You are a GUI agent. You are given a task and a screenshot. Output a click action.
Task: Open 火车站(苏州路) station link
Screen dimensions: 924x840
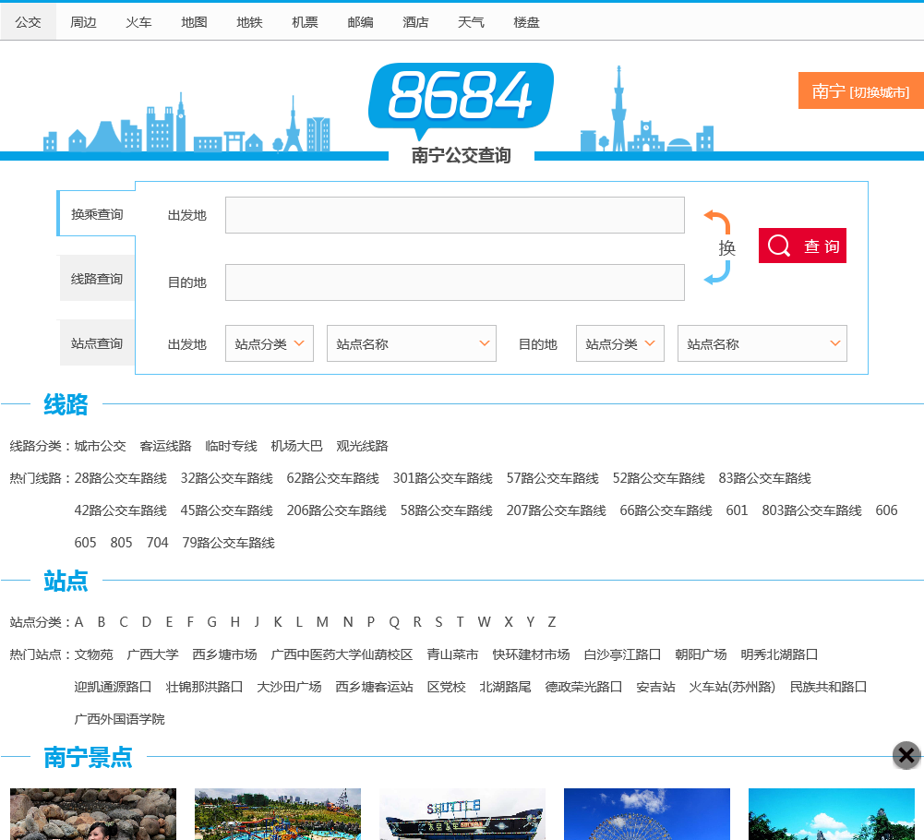click(x=732, y=687)
